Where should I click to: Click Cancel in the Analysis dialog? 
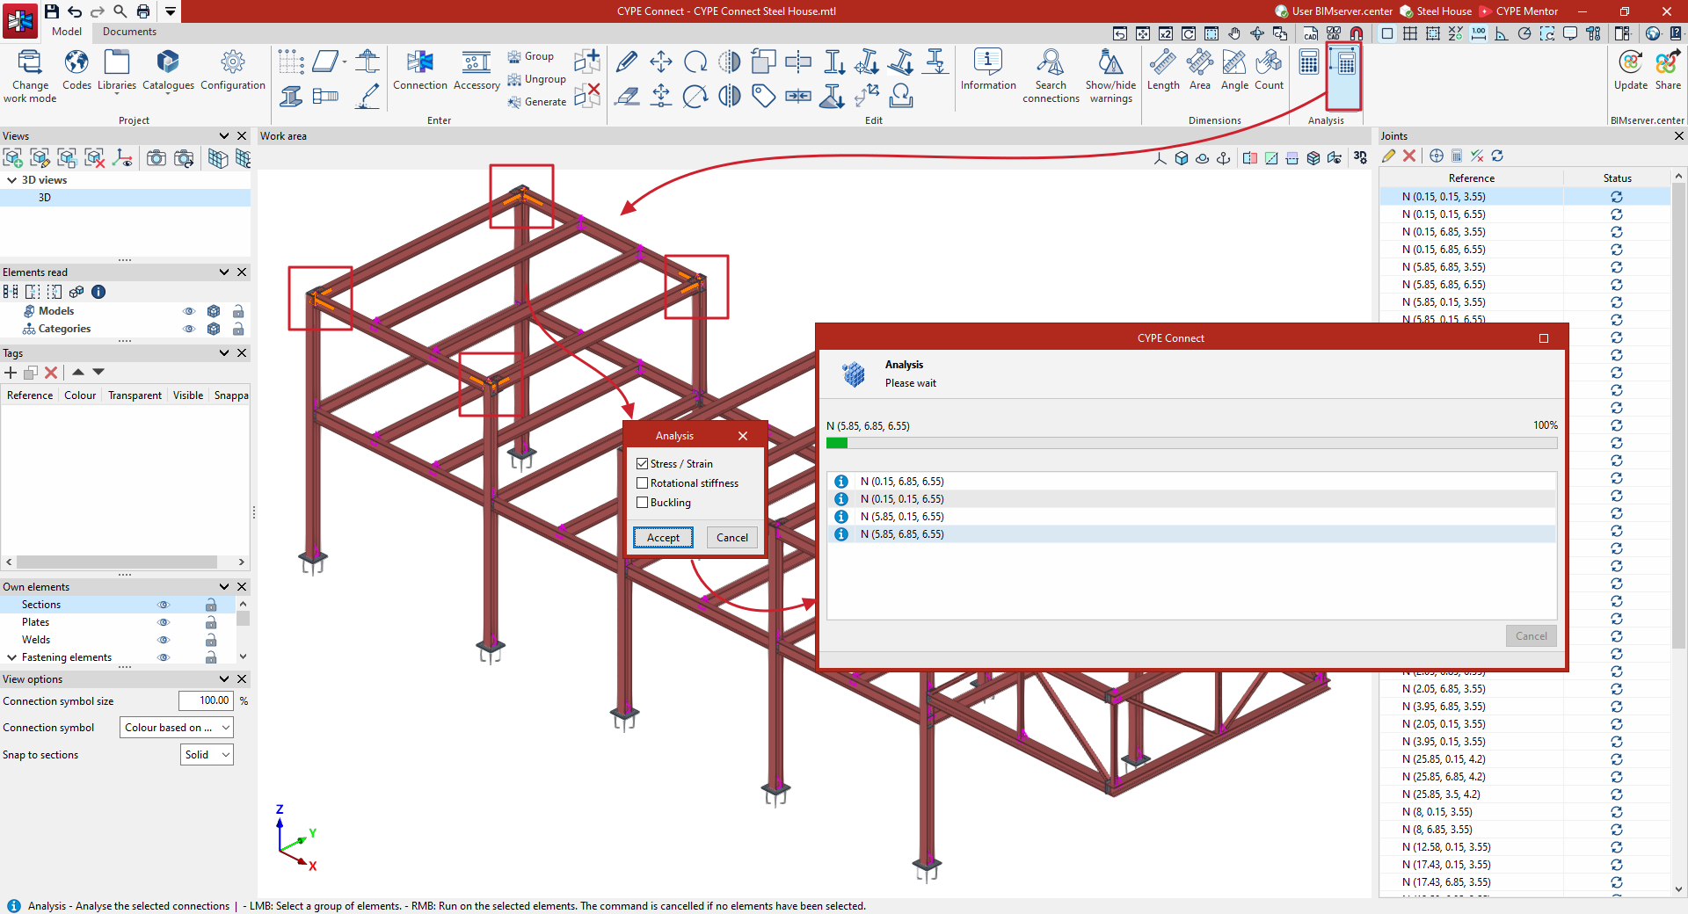click(731, 538)
